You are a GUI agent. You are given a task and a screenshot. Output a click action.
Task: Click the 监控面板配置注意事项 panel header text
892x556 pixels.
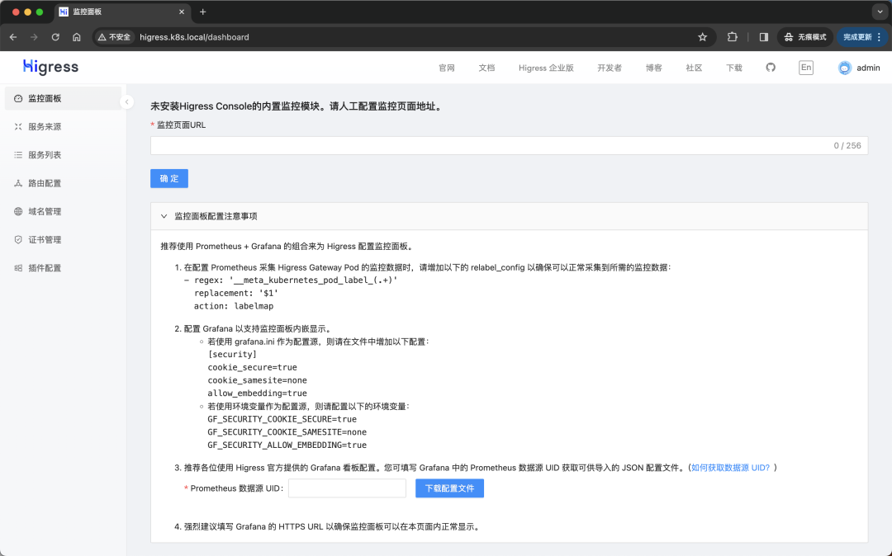click(216, 216)
